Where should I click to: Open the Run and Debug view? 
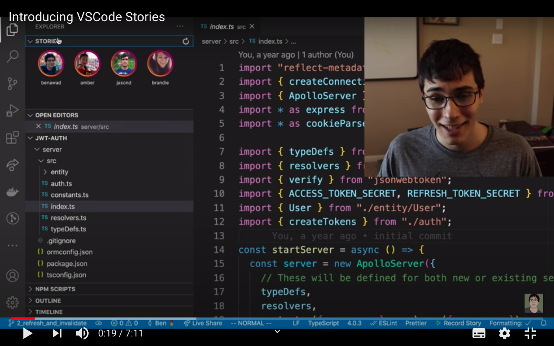coord(12,111)
